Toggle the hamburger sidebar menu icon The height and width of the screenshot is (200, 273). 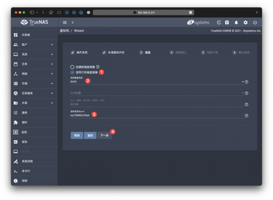click(x=65, y=22)
